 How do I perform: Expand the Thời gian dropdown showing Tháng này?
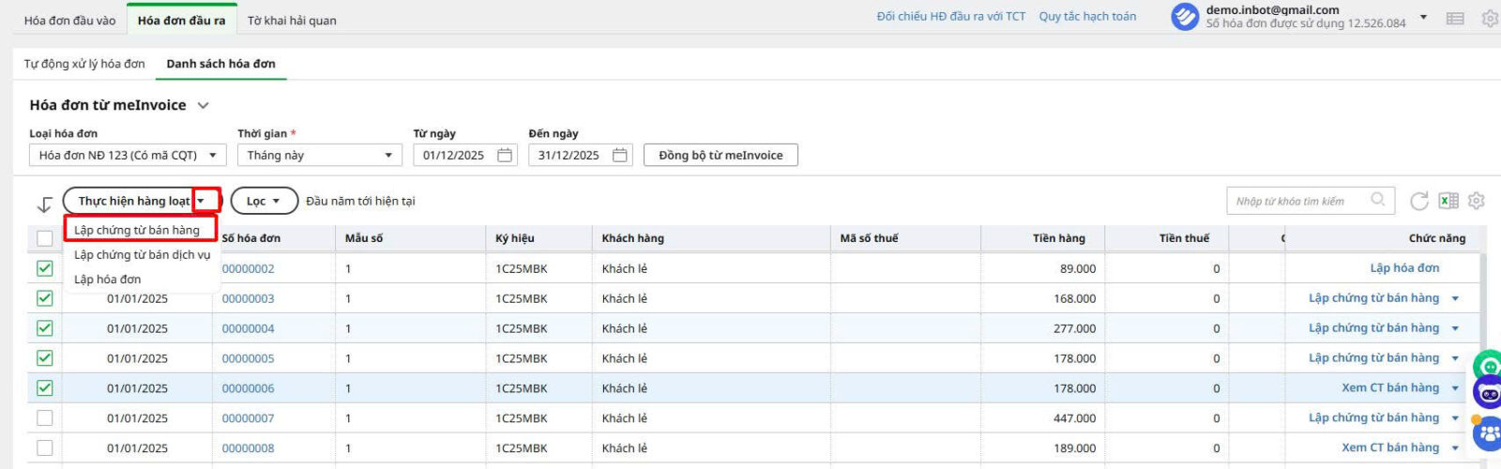[x=319, y=155]
